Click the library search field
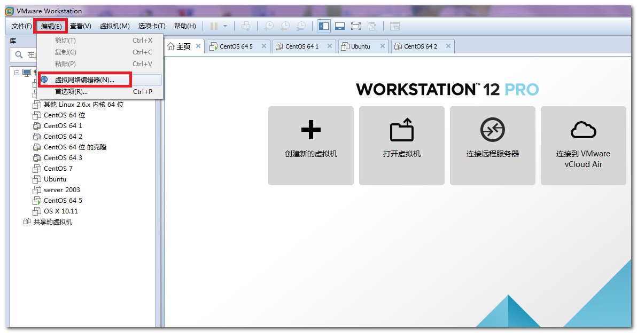Viewport: 637px width, 333px height. [24, 55]
